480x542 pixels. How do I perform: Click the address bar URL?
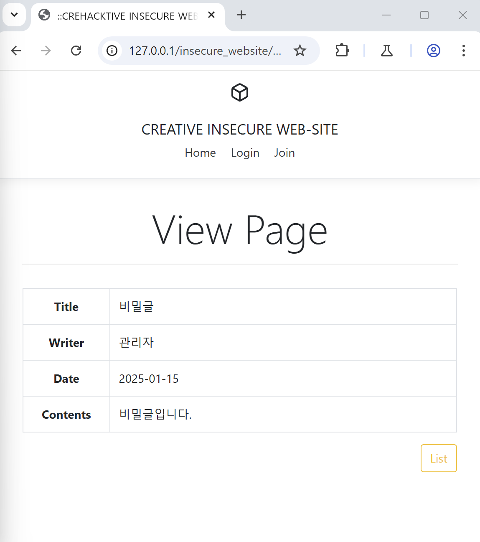point(205,51)
